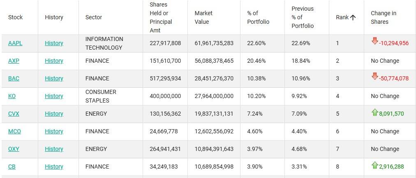416x178 pixels.
Task: Sort by Change in Shares column header
Action: point(383,17)
